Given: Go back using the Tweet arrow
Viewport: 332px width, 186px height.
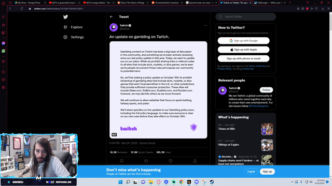Looking at the screenshot, I should pos(112,17).
